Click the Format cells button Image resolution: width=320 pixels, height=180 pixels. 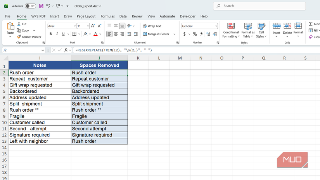coord(298,29)
